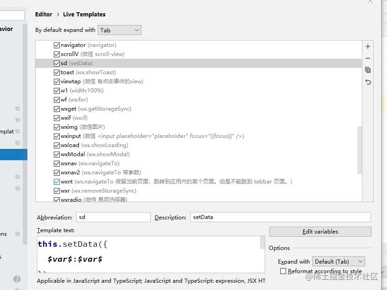This screenshot has width=387, height=290.
Task: Toggle the wxnt template checkbox
Action: click(x=57, y=182)
